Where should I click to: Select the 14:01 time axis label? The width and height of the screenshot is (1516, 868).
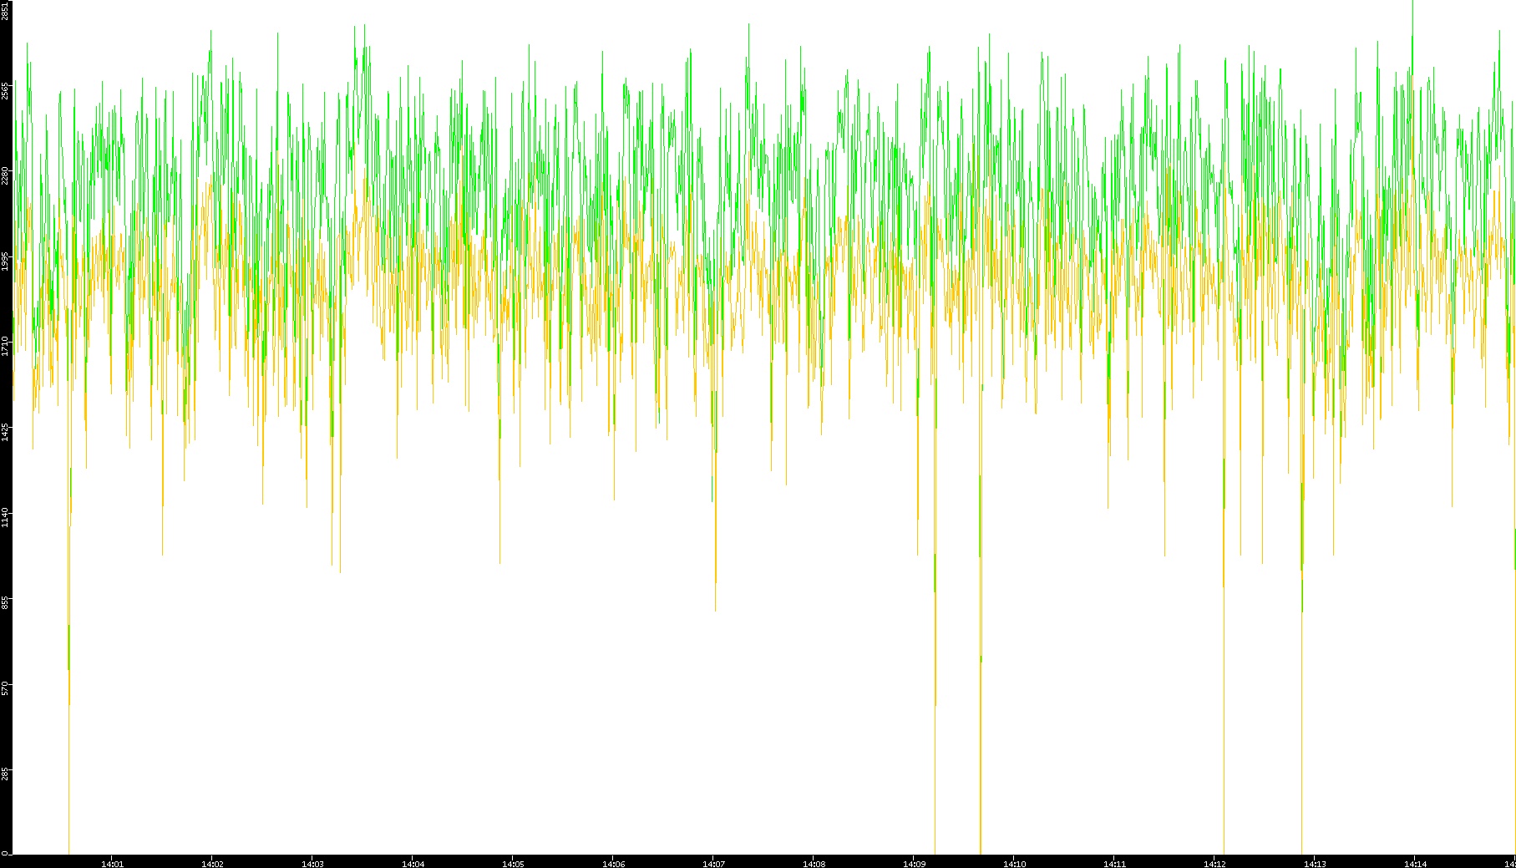tap(112, 864)
